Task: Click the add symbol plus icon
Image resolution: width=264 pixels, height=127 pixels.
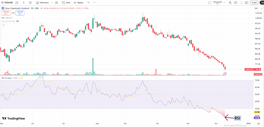Action: tap(17, 3)
